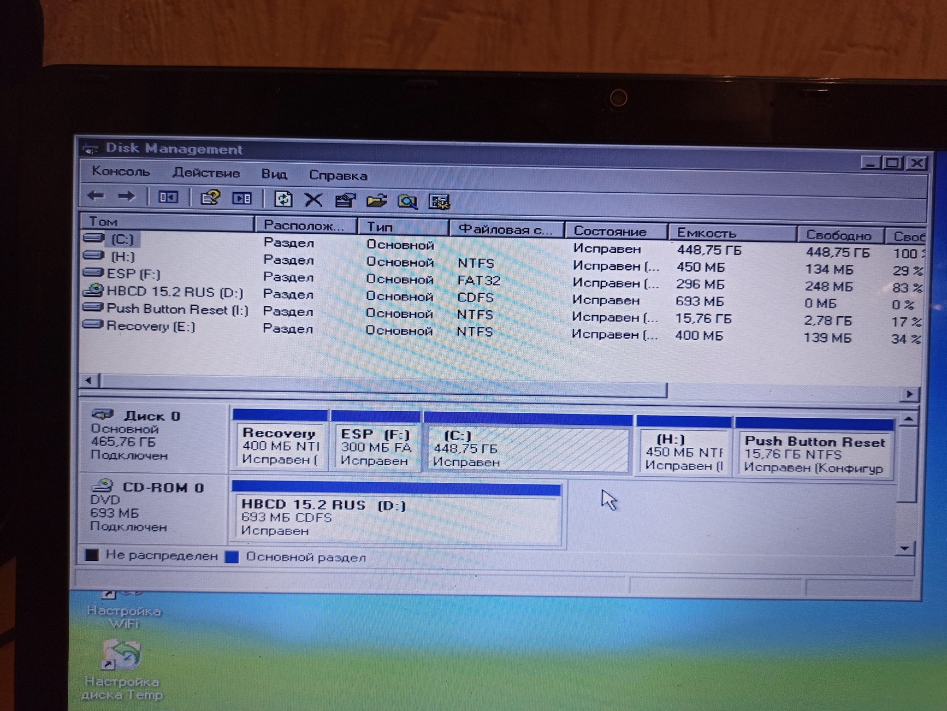Sort by the Том column header
The height and width of the screenshot is (711, 947).
(168, 222)
